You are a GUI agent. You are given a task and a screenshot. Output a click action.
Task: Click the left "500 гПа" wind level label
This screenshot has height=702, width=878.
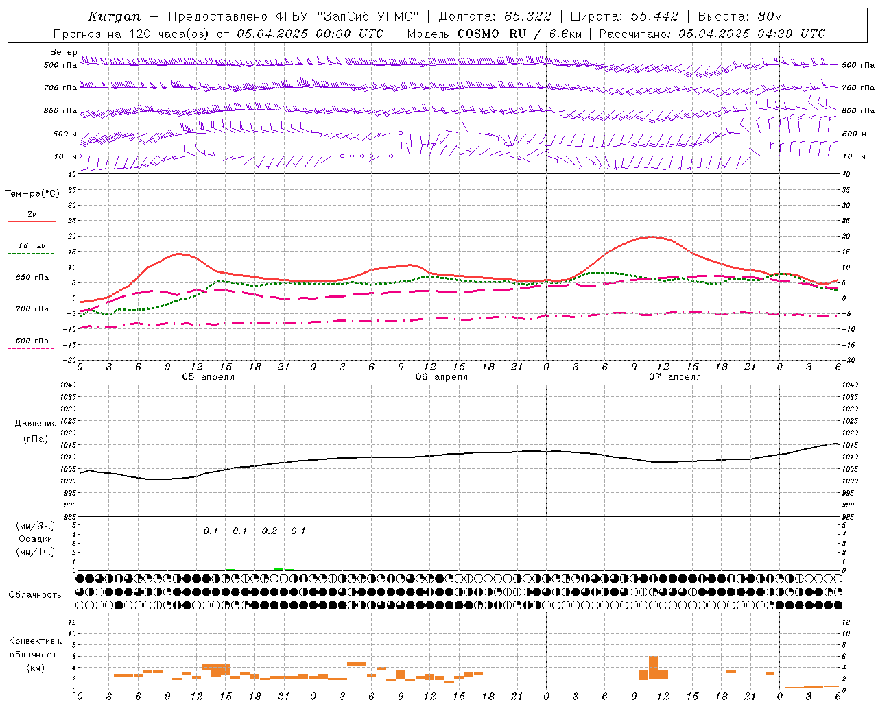(x=60, y=65)
